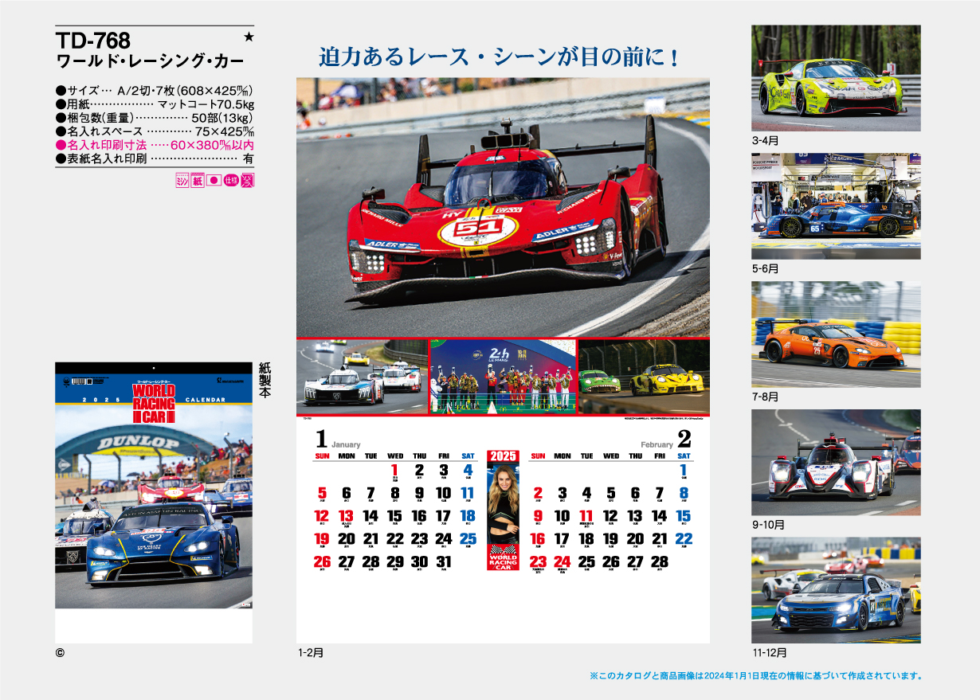Click the blue catalog disclaimer footnote
Image resolution: width=980 pixels, height=700 pixels.
[755, 676]
